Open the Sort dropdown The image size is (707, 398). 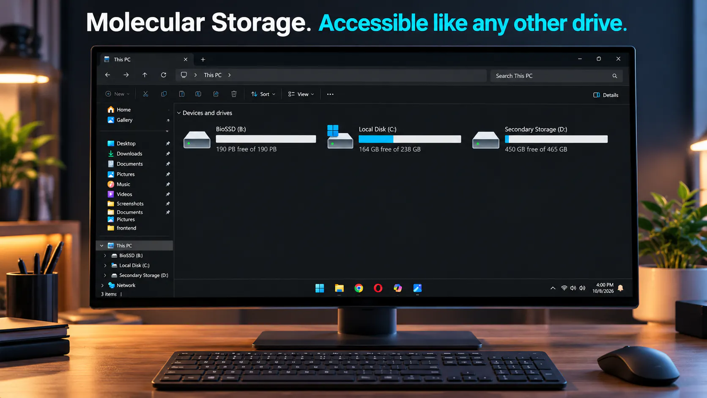point(263,94)
